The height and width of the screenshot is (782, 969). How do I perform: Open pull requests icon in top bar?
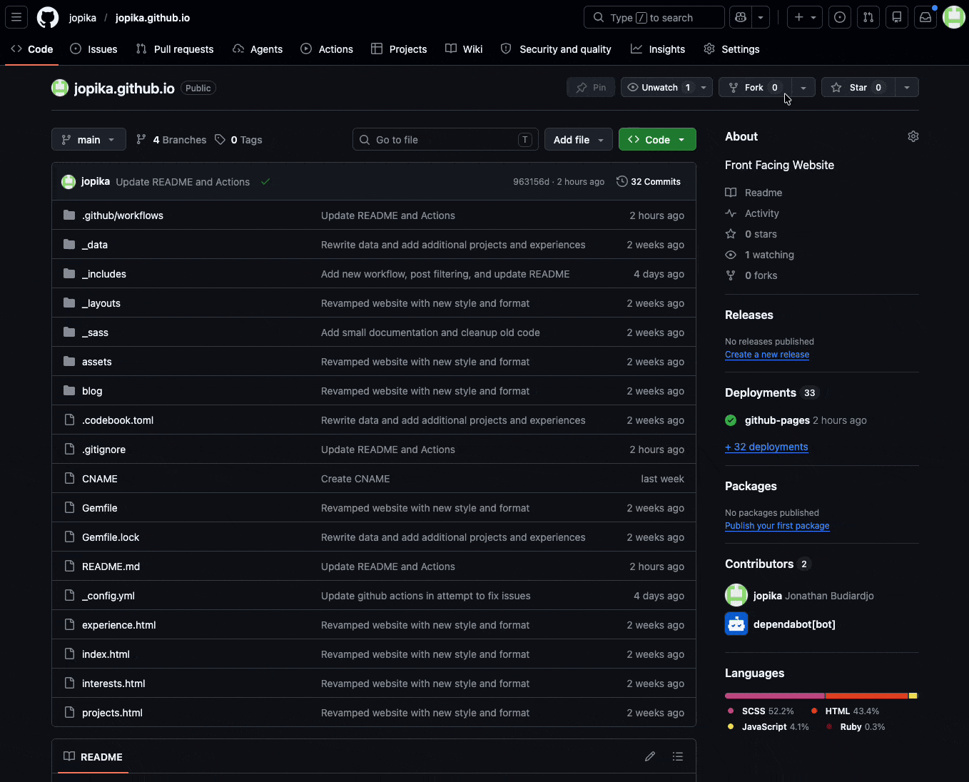pos(868,17)
